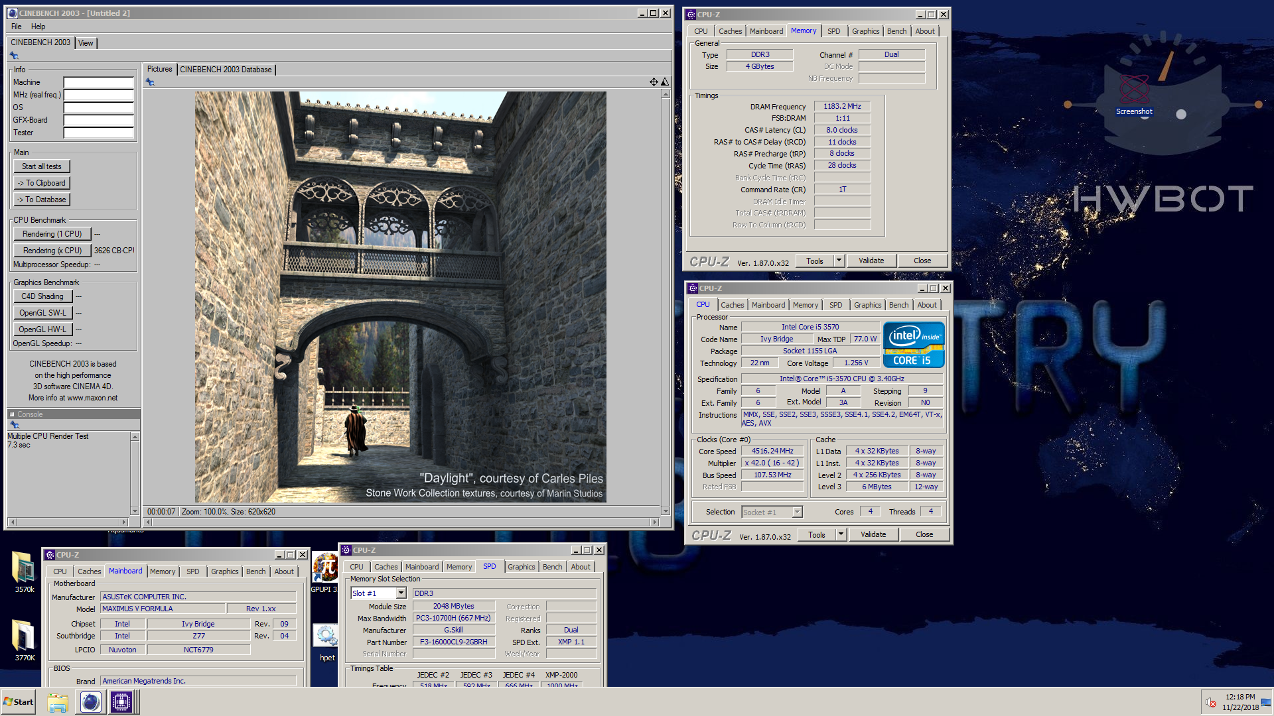Click Close in CPU CPU-Z window

[924, 534]
